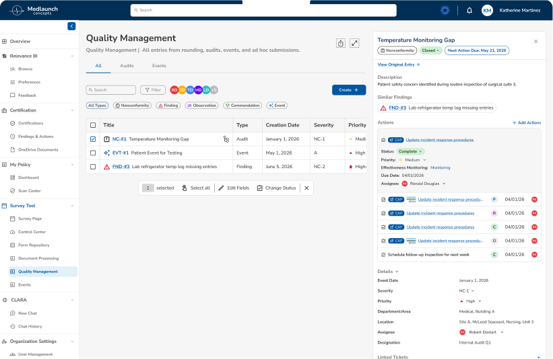
Task: Collapse the Details section chevron
Action: 397,272
